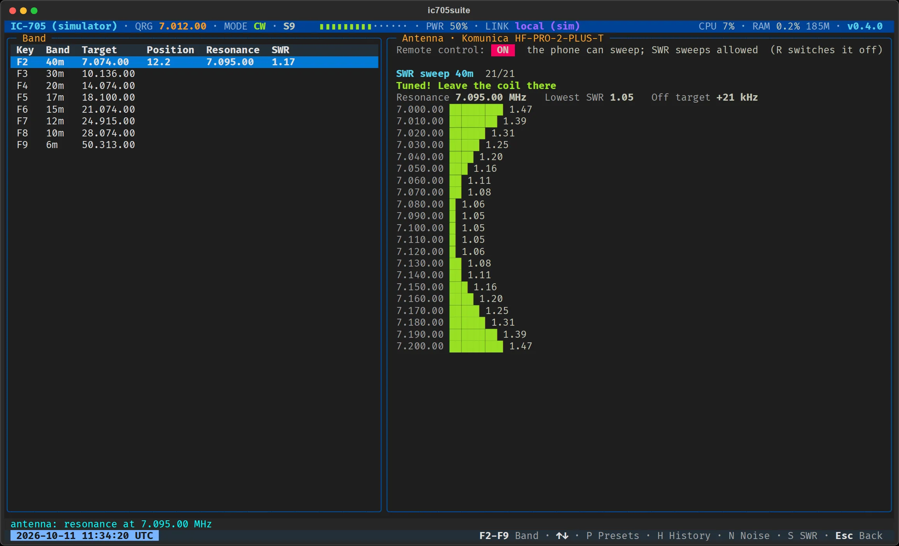Click the QRG frequency 7.012.00

tap(183, 26)
